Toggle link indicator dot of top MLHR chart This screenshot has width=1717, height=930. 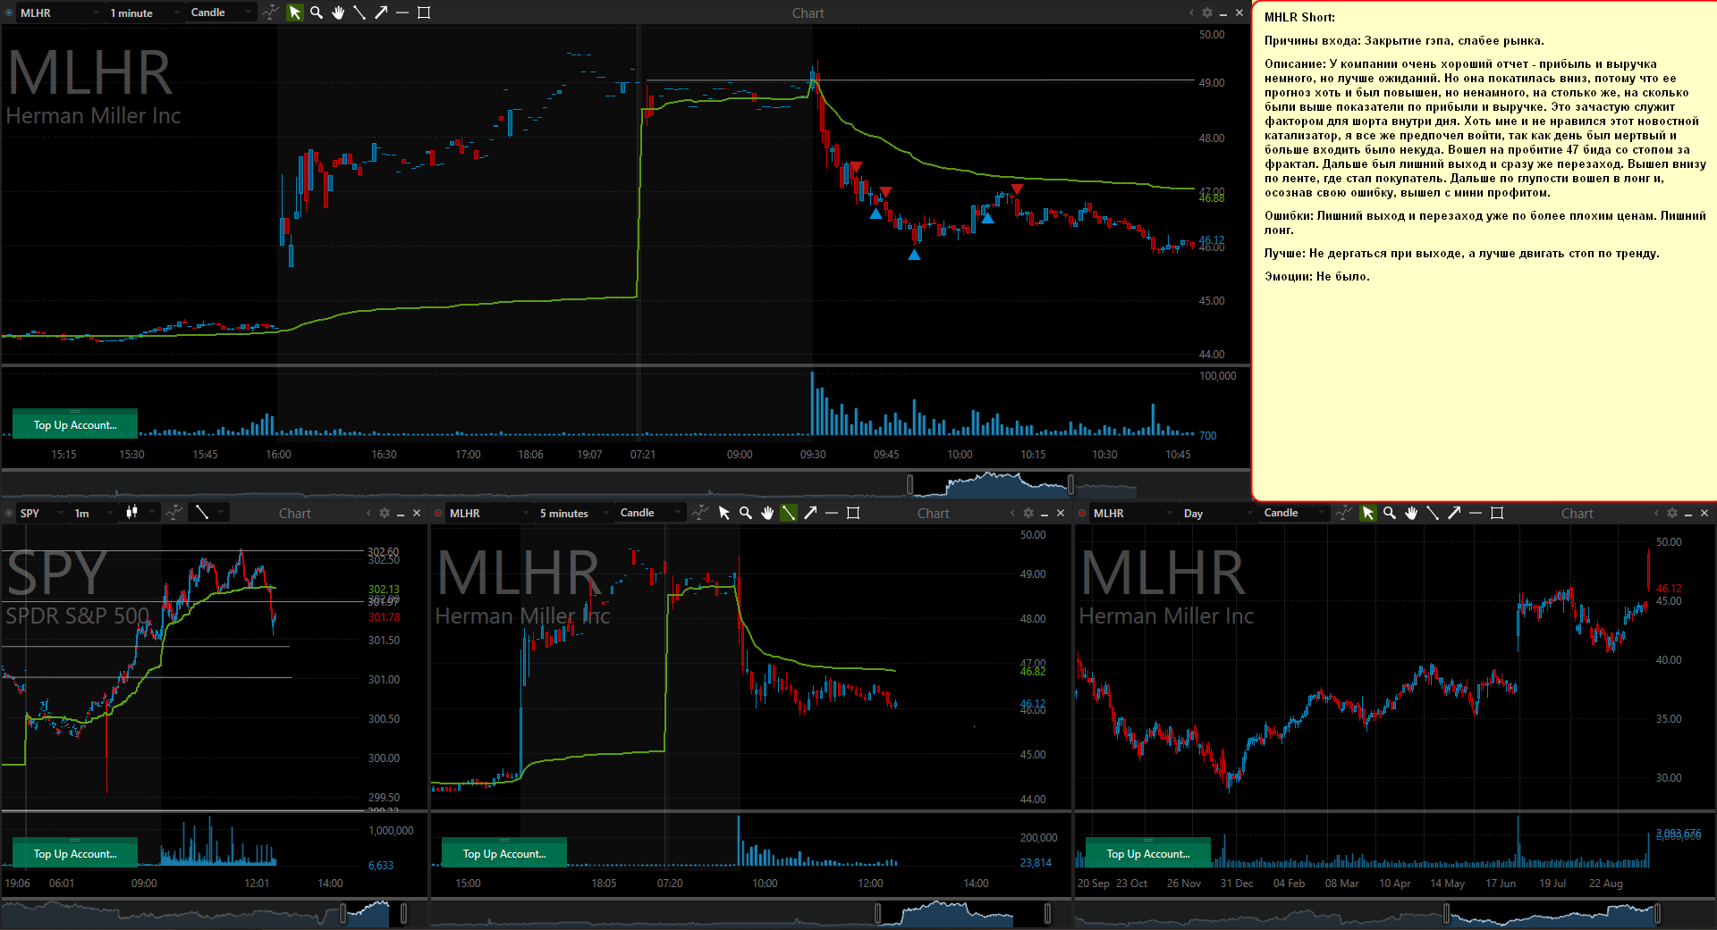click(x=10, y=13)
